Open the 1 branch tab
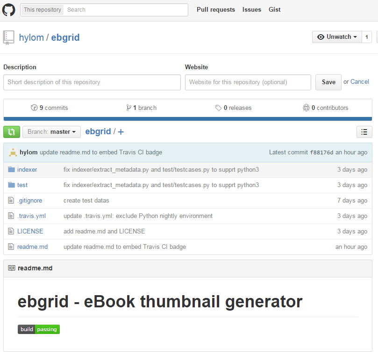Screen dimensions: 378x363 [141, 108]
